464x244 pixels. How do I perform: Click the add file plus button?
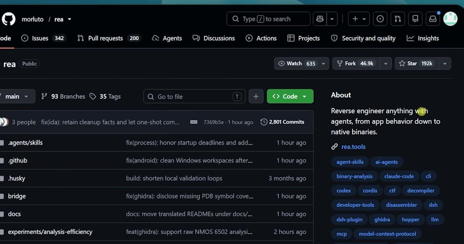256,96
